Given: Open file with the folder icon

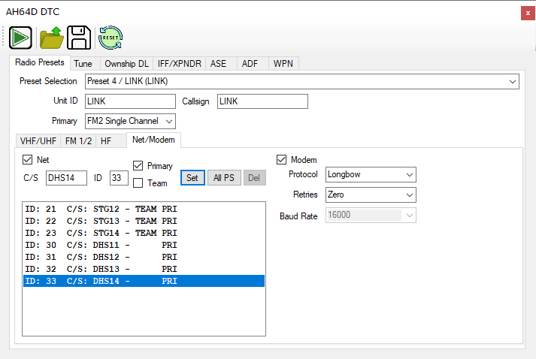Looking at the screenshot, I should (52, 38).
